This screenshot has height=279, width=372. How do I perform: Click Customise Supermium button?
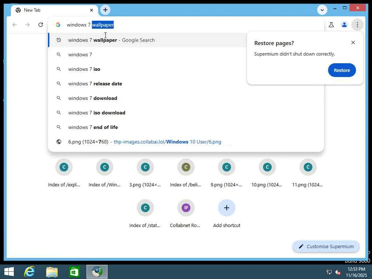click(326, 247)
